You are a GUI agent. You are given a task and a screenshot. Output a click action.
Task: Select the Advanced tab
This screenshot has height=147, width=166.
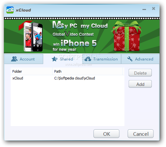pos(140,59)
